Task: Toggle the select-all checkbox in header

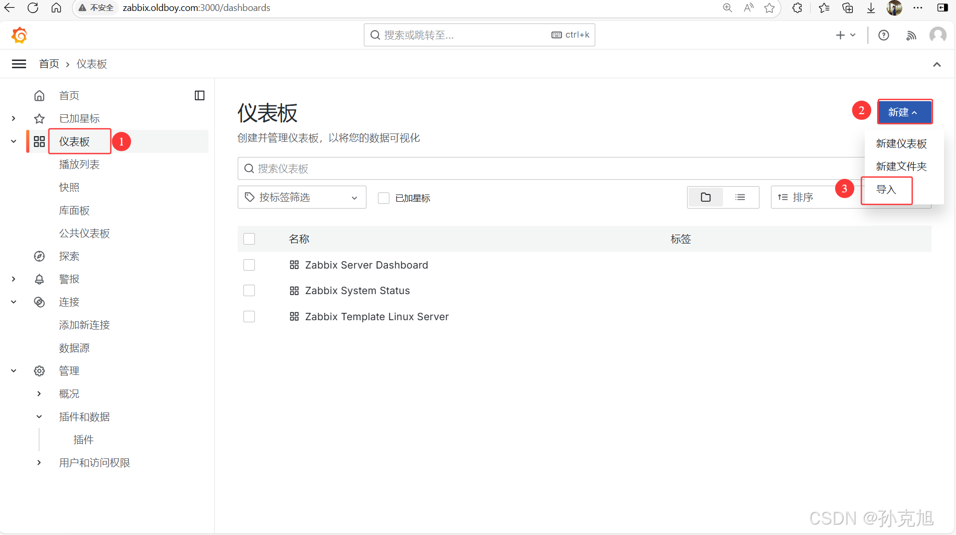Action: point(249,239)
